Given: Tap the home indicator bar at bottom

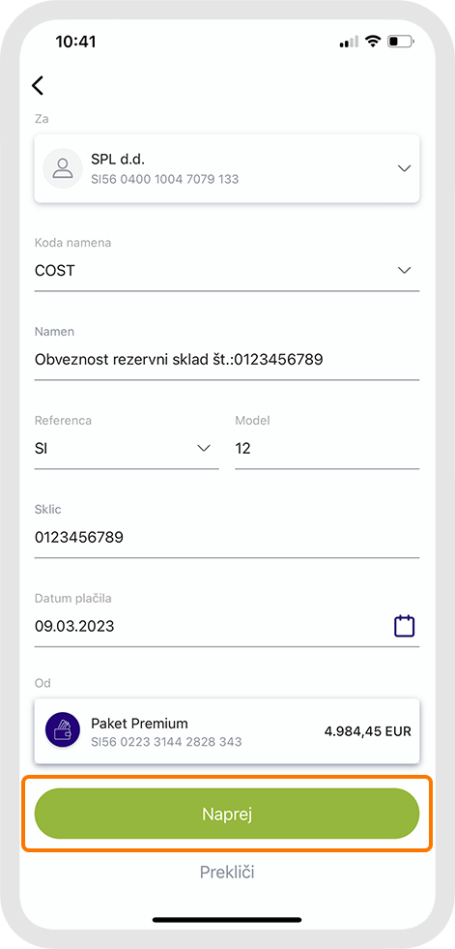Looking at the screenshot, I should [227, 920].
